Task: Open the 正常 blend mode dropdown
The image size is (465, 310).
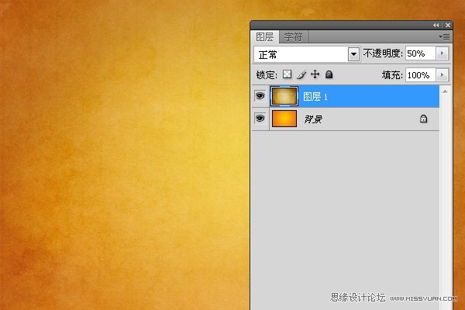Action: click(x=354, y=54)
